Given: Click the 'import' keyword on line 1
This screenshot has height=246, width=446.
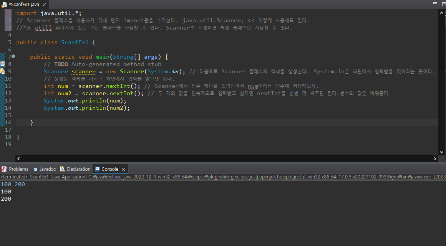Looking at the screenshot, I should click(x=27, y=13).
